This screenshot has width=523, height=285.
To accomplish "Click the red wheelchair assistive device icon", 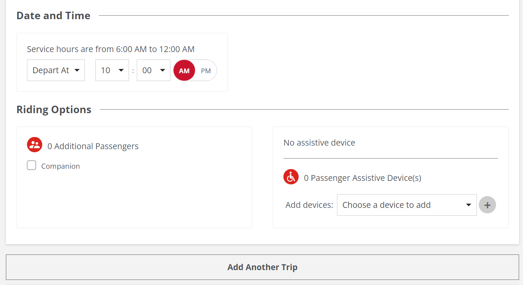I will tap(291, 177).
